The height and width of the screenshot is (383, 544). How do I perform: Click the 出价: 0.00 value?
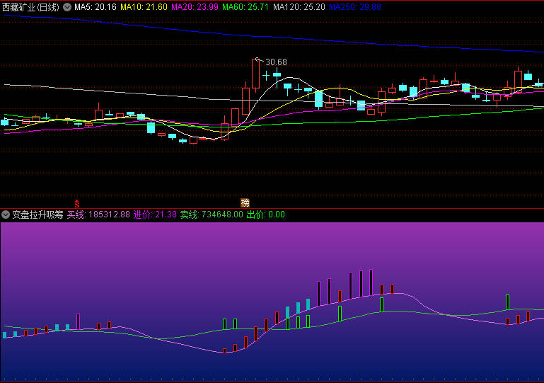point(266,215)
